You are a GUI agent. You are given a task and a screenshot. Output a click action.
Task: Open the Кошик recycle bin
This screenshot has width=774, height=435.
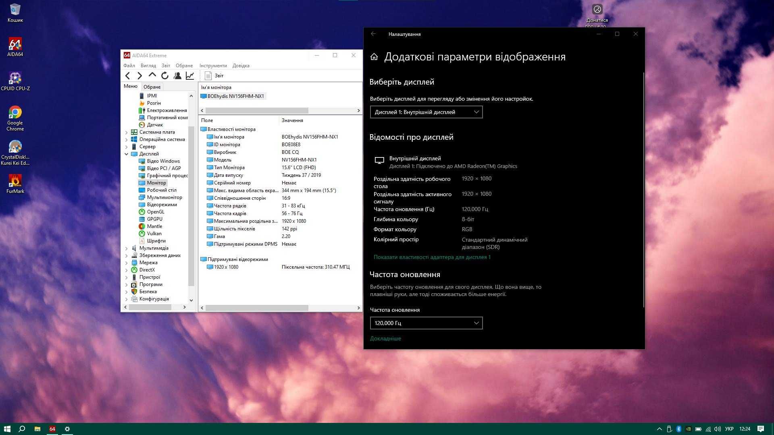pyautogui.click(x=15, y=13)
